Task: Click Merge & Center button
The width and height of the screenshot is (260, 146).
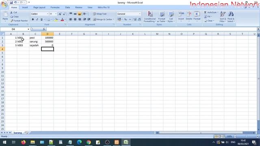Action: 102,19
